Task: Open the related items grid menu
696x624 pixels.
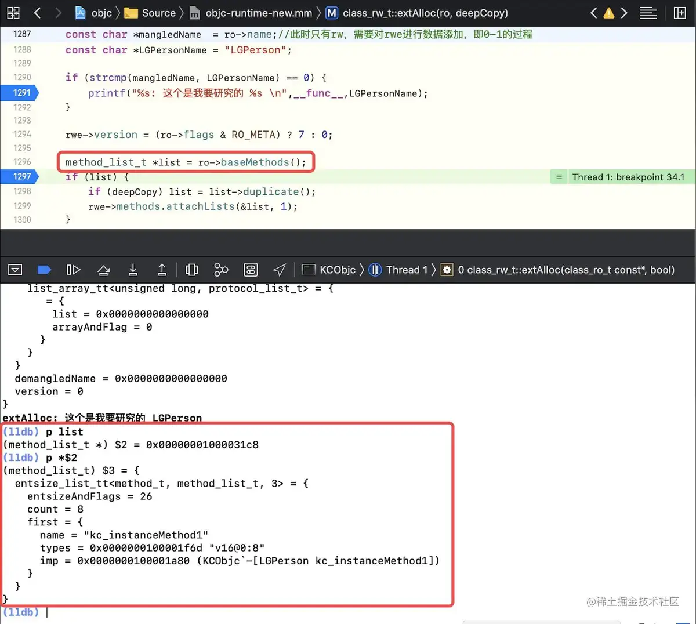Action: pos(13,13)
